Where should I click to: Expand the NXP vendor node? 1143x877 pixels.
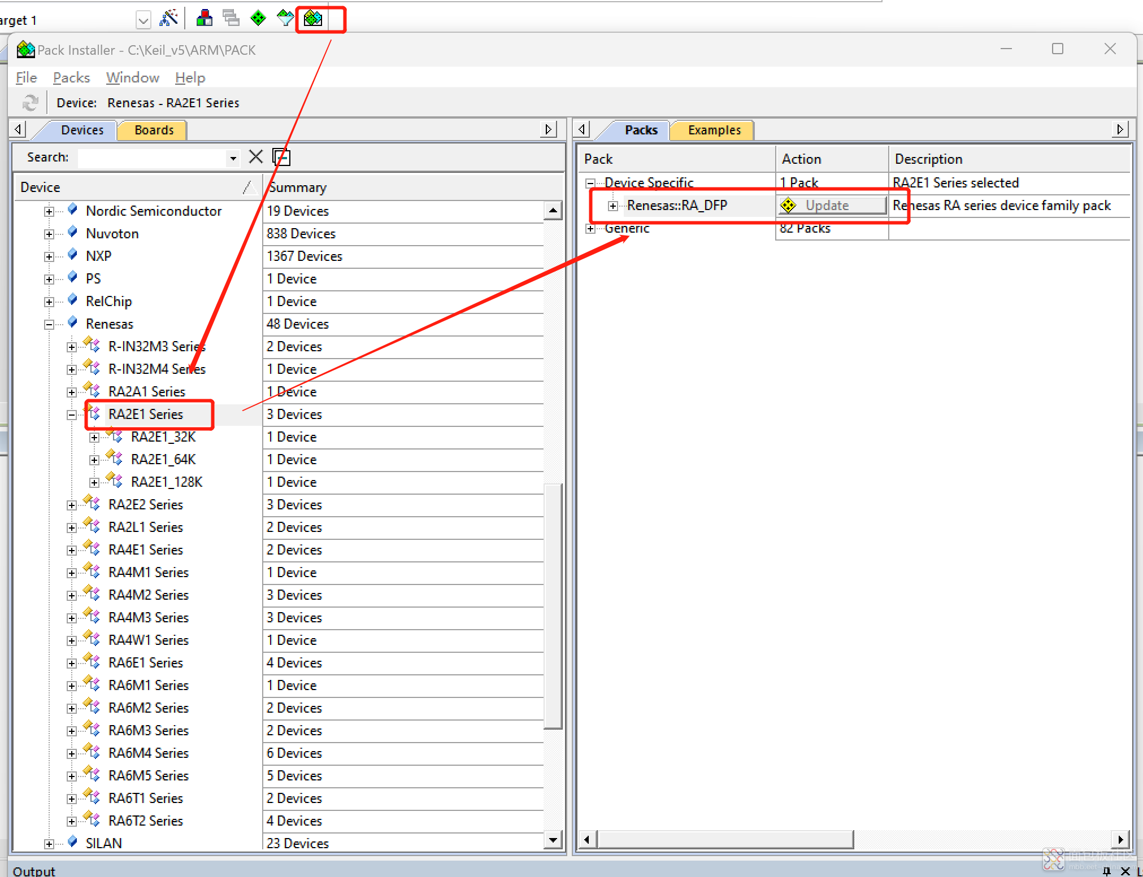49,257
